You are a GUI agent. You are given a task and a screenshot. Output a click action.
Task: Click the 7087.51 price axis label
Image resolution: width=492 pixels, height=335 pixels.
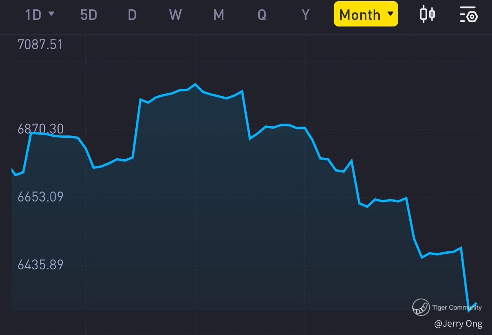40,45
